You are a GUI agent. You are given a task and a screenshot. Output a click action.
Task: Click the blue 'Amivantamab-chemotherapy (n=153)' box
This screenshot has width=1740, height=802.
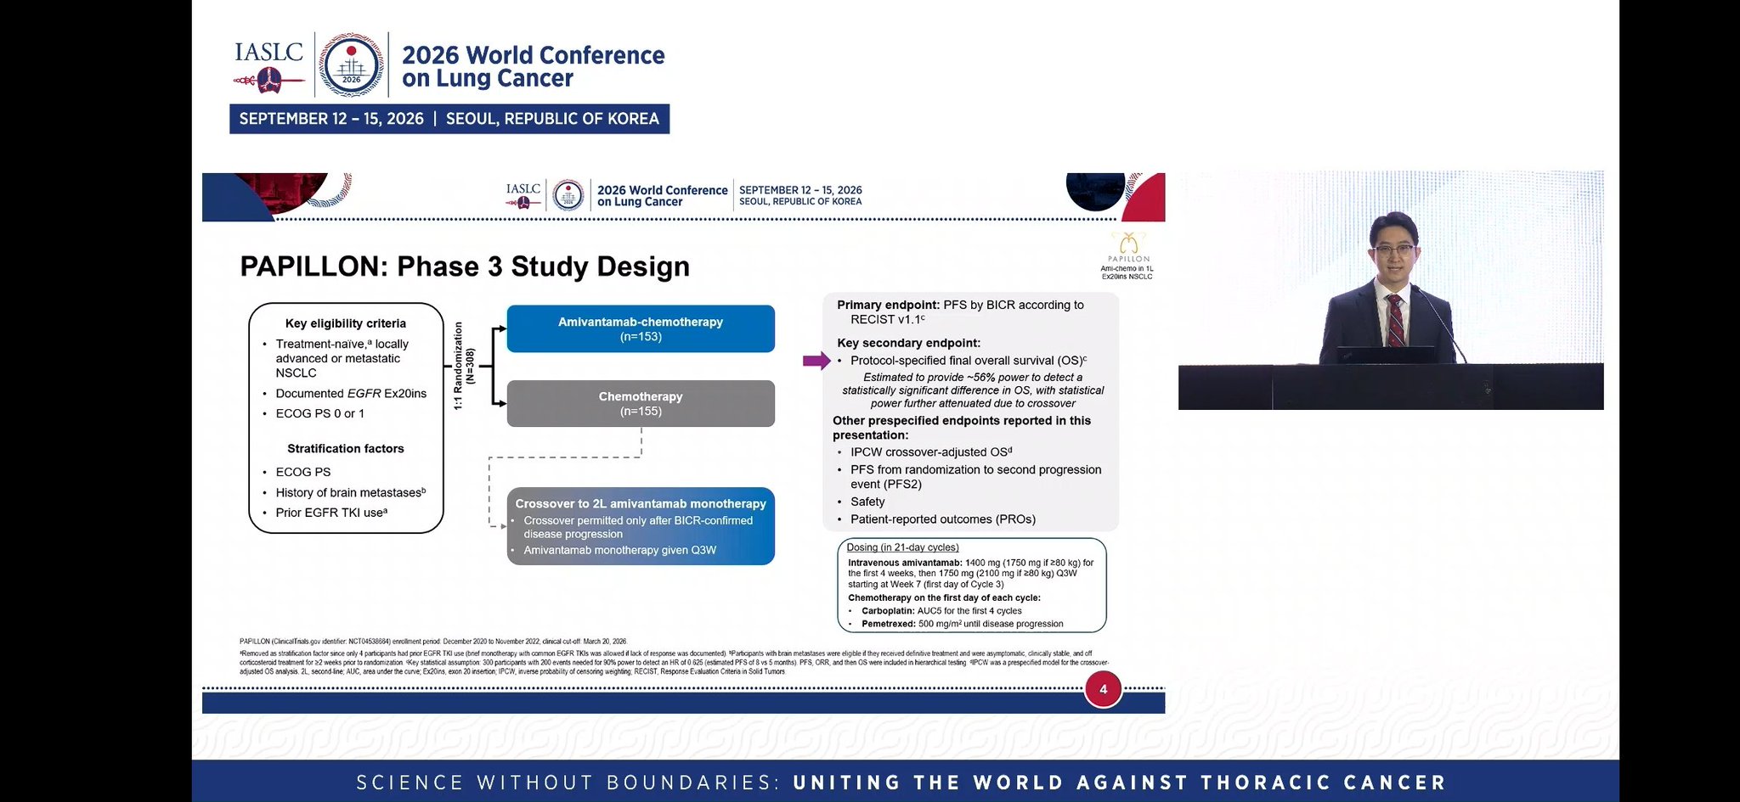click(x=641, y=328)
